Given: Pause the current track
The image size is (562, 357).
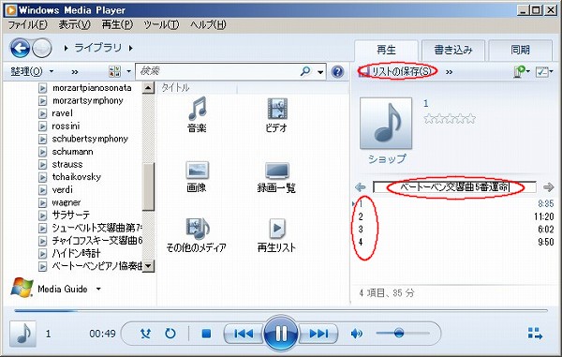Looking at the screenshot, I should coord(281,333).
